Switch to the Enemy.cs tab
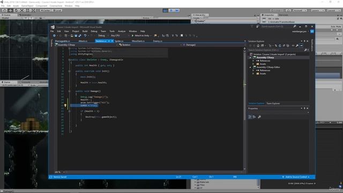 tap(158, 41)
